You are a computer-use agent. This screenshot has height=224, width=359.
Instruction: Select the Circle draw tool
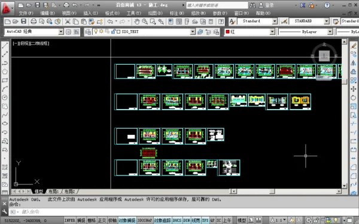[x=5, y=98]
